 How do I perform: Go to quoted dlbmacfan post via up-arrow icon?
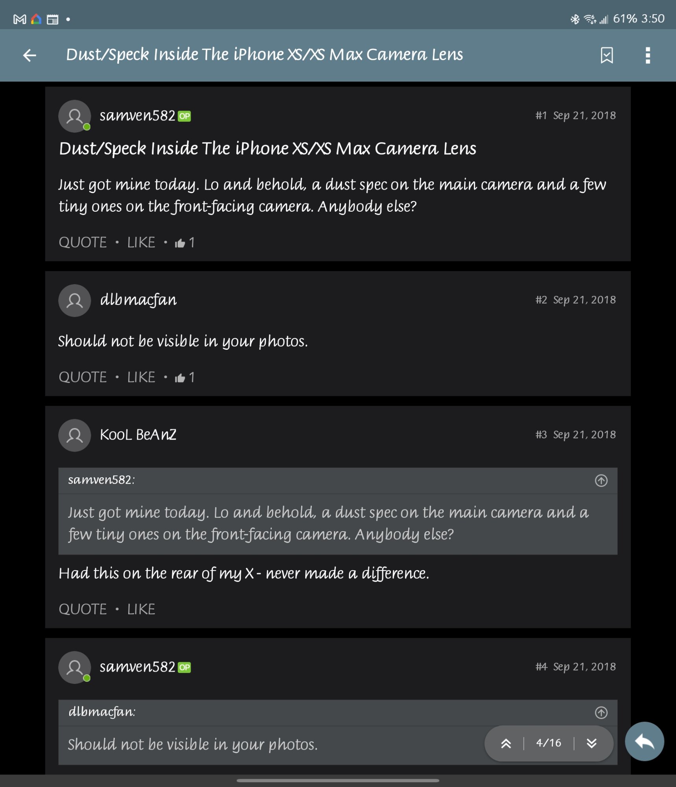point(601,713)
